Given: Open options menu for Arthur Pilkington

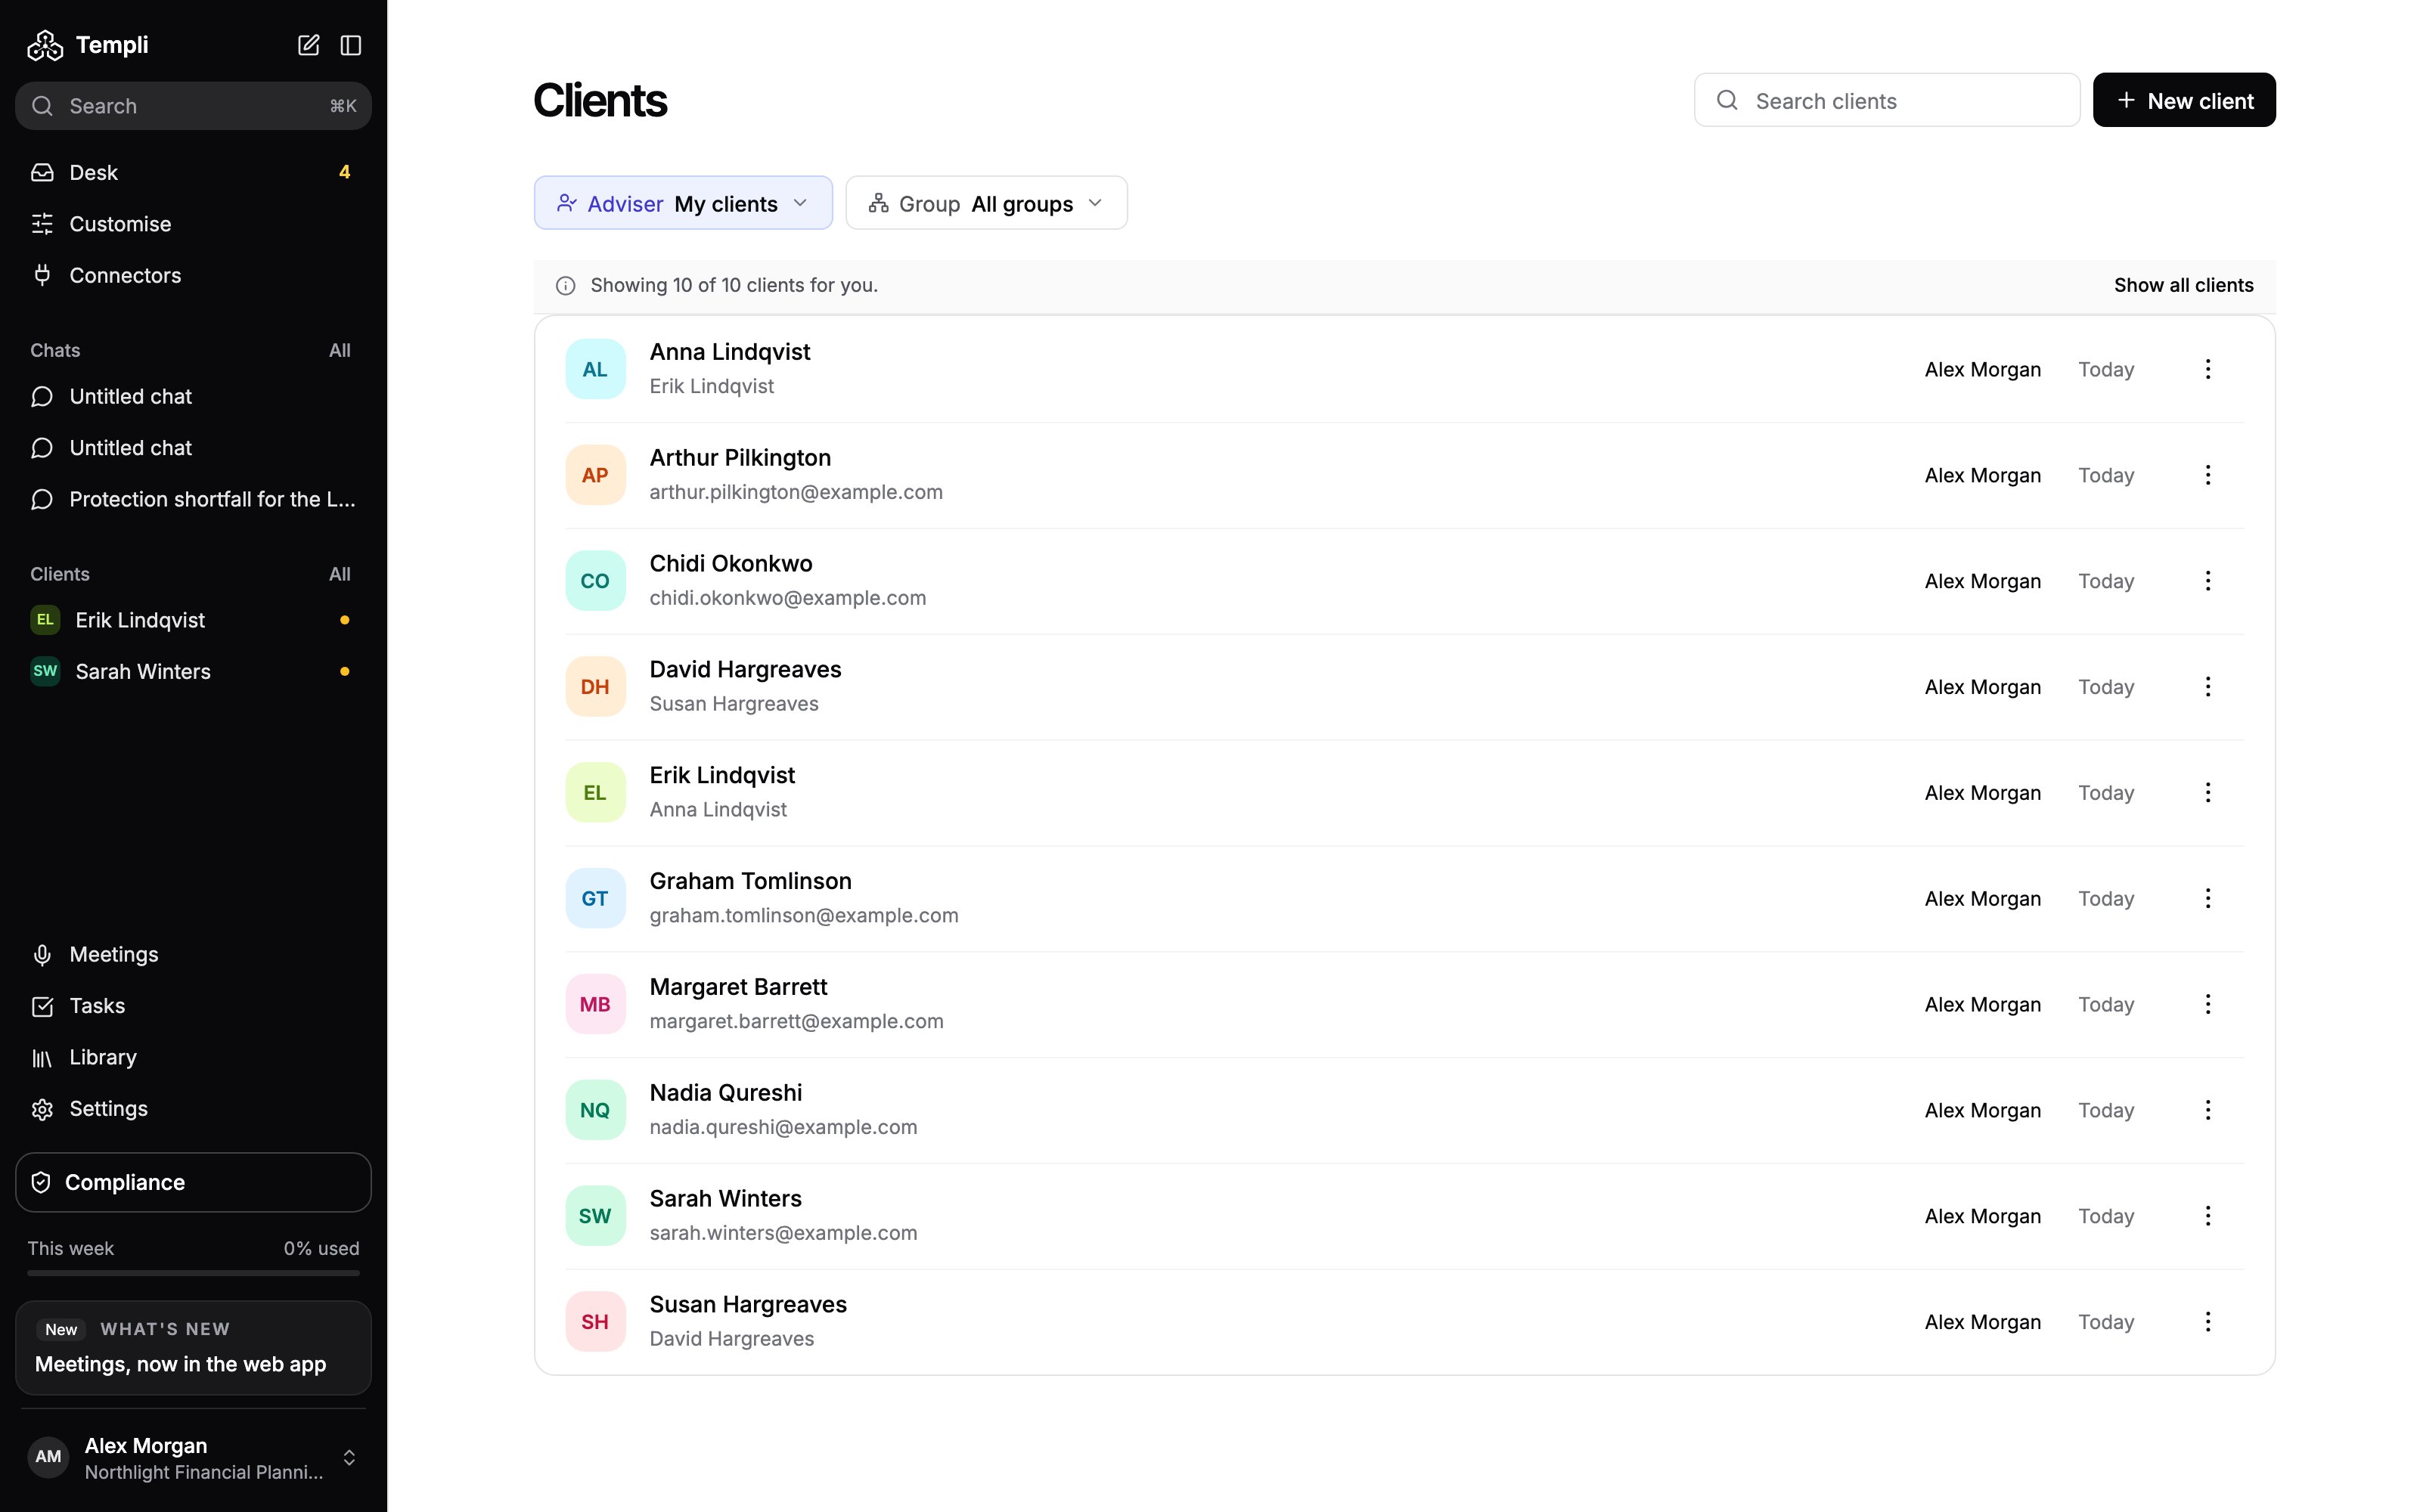Looking at the screenshot, I should 2208,475.
